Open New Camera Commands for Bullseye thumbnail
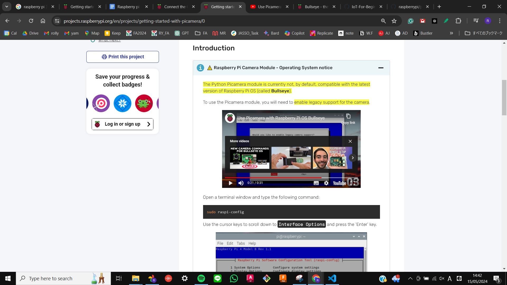Viewport: 507px width, 285px height. pyautogui.click(x=250, y=158)
